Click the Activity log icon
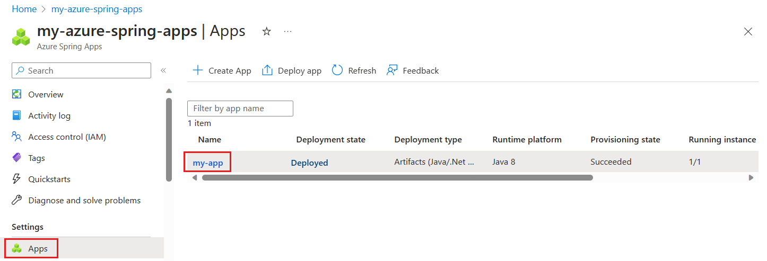767x261 pixels. pos(16,115)
